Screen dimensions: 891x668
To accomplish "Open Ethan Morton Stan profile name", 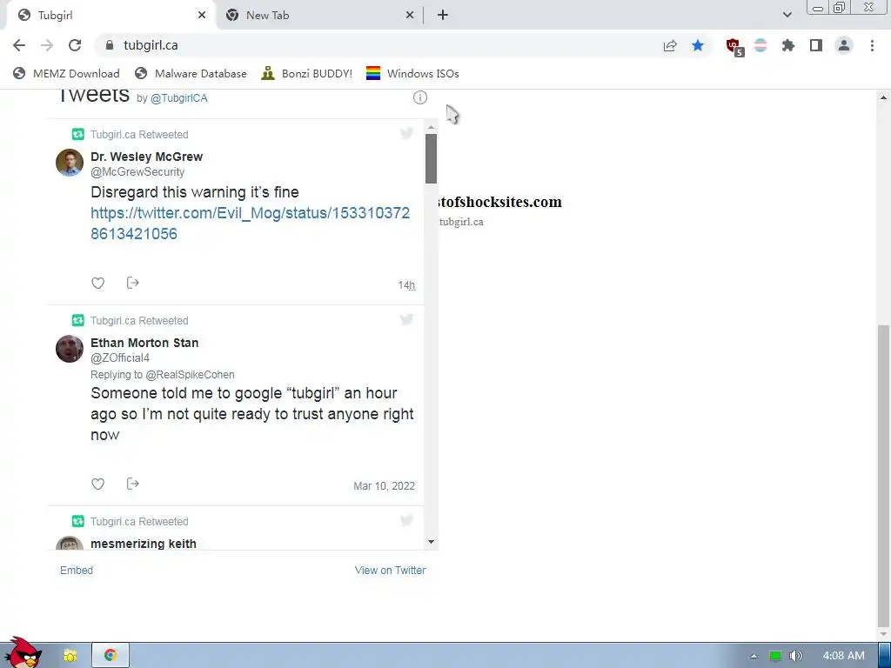I will (144, 343).
